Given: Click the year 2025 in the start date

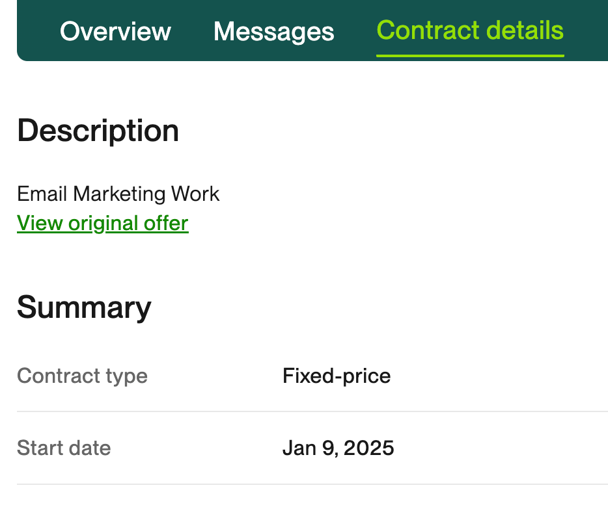Looking at the screenshot, I should 368,448.
